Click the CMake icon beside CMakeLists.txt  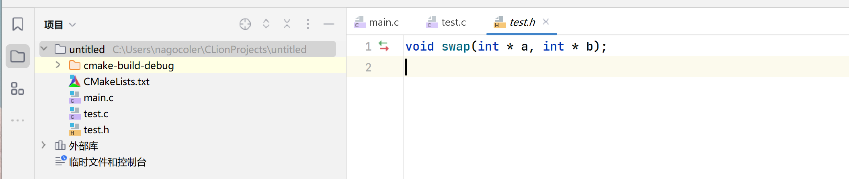tap(75, 81)
